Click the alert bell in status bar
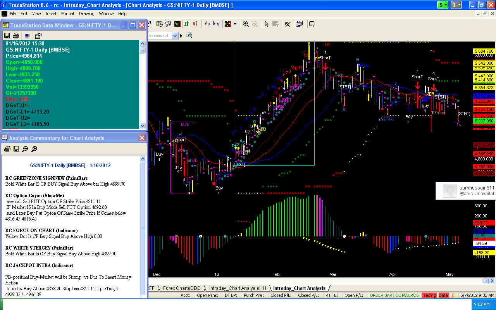496x310 pixels. tap(454, 295)
